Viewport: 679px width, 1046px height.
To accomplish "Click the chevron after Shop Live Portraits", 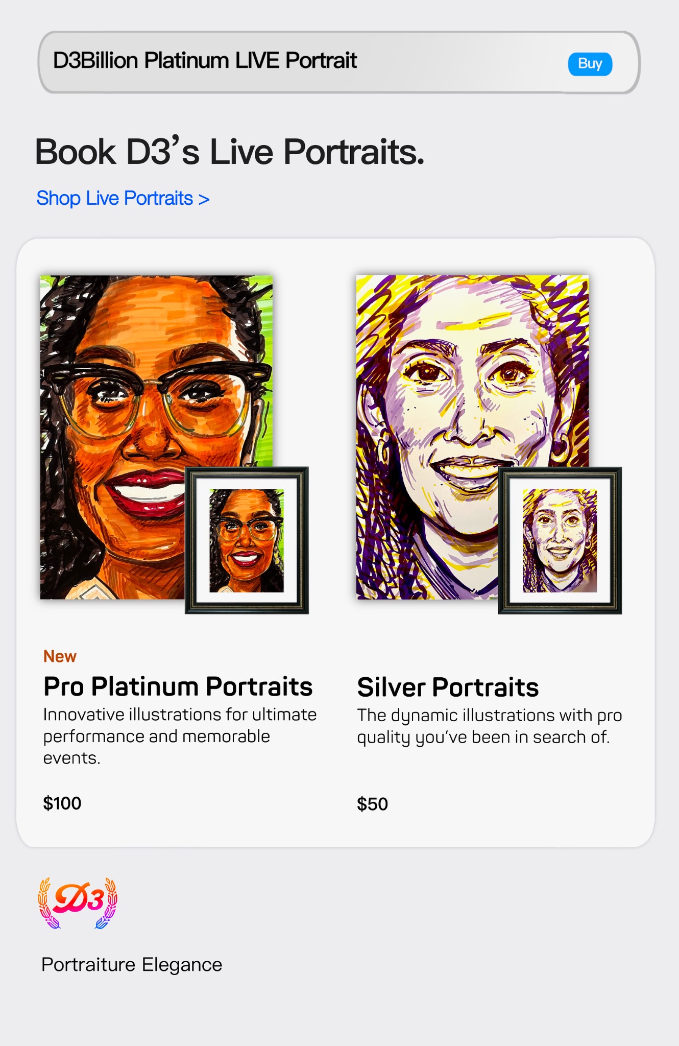I will coord(204,199).
